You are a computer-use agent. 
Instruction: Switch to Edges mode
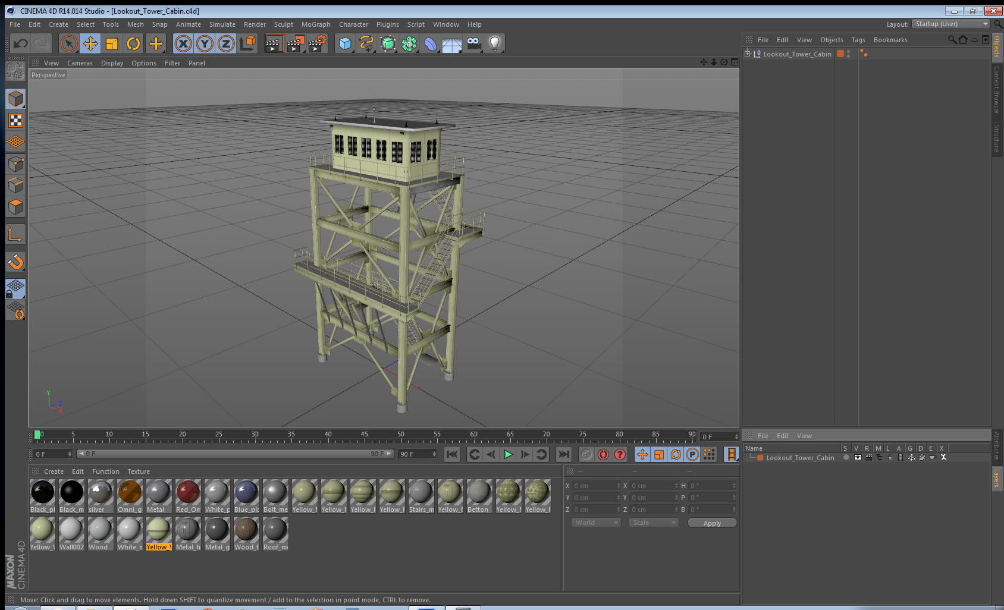pyautogui.click(x=15, y=185)
